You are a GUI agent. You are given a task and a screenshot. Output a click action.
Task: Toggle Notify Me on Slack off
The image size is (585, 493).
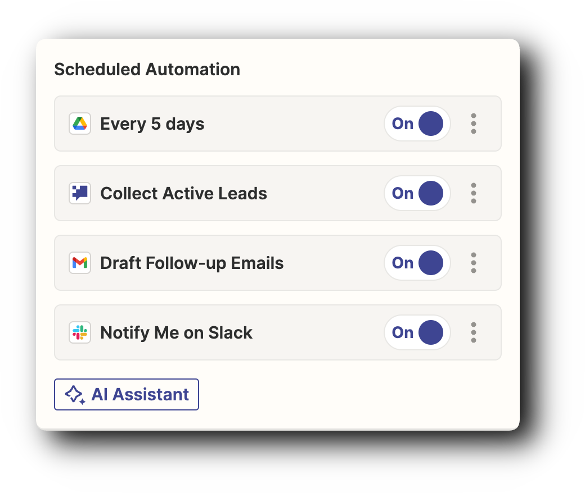(417, 332)
